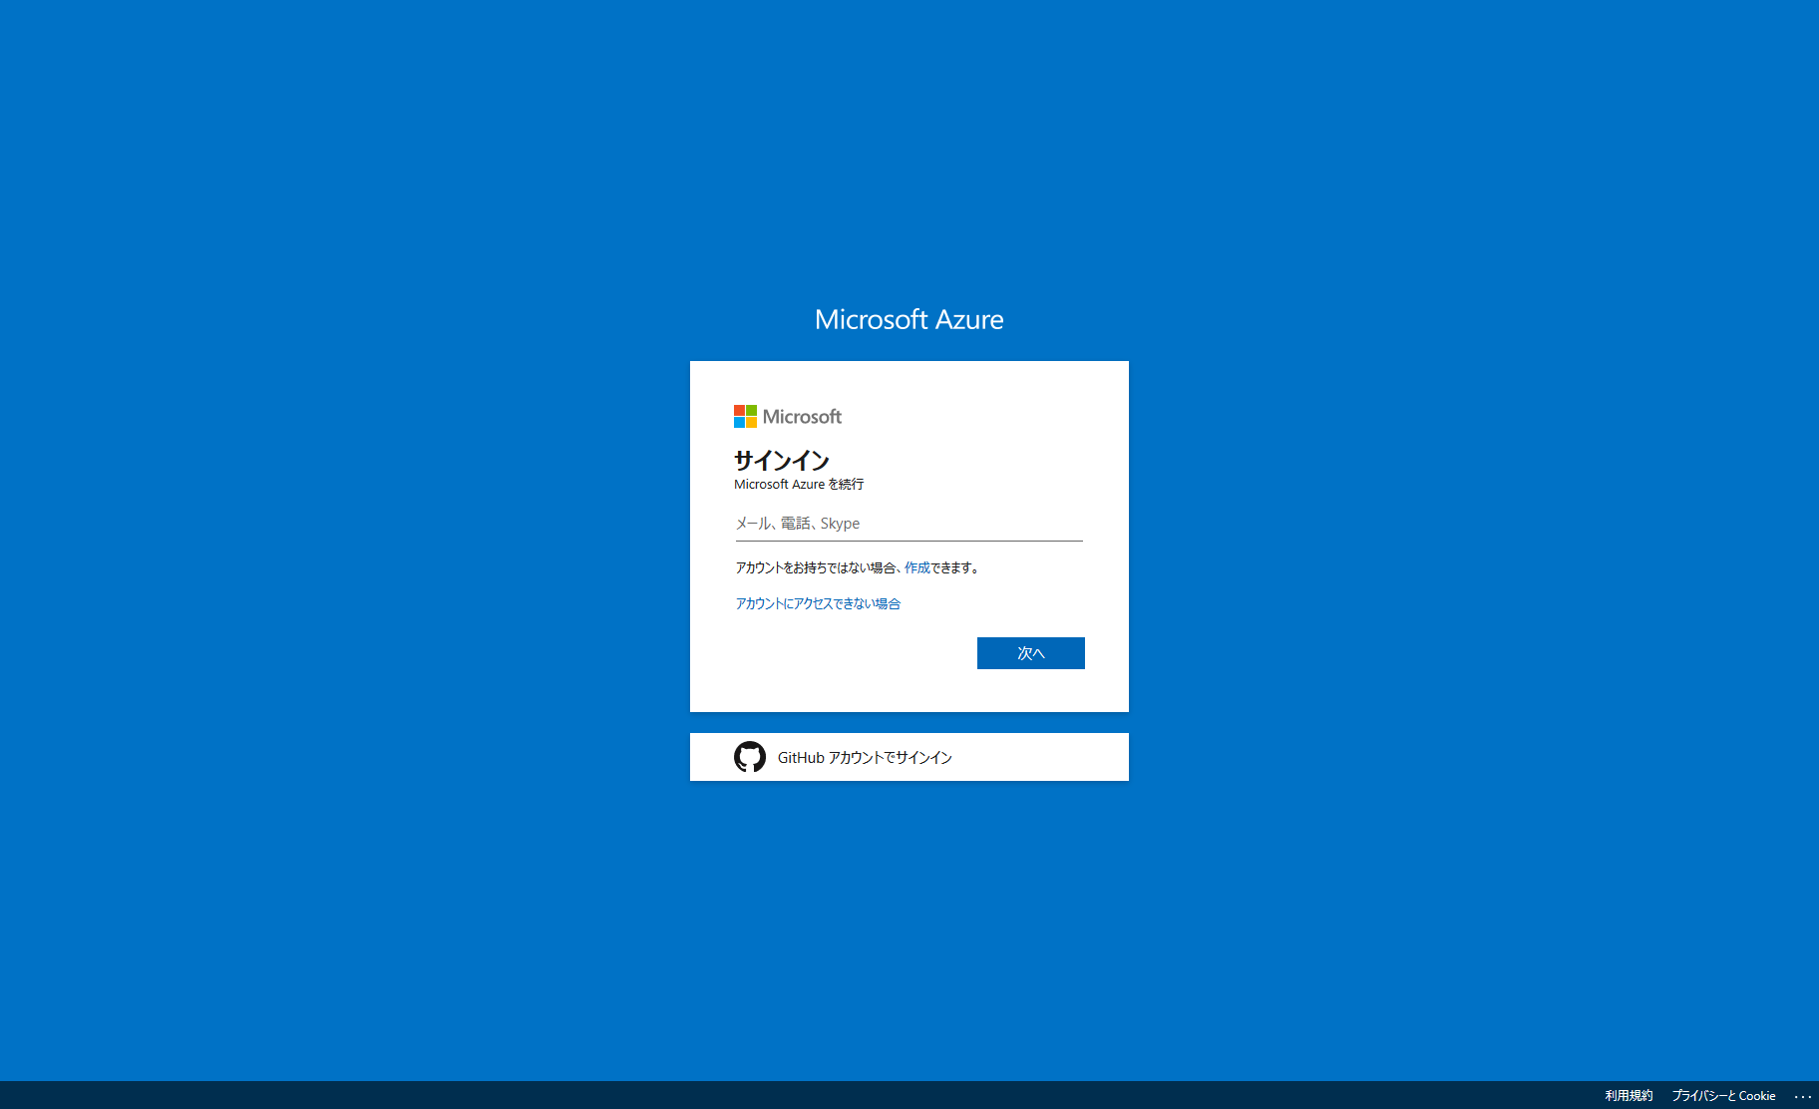Click the Microsoft Azure title text
The height and width of the screenshot is (1109, 1819).
pyautogui.click(x=909, y=319)
